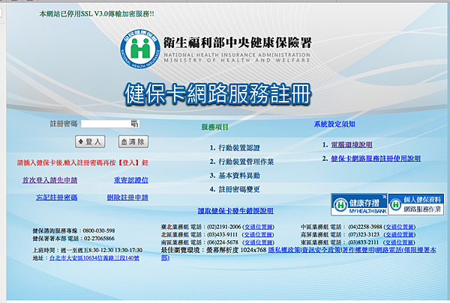The height and width of the screenshot is (303, 450).
Task: Click the 註冊密碼 password input field
Action: (110, 123)
